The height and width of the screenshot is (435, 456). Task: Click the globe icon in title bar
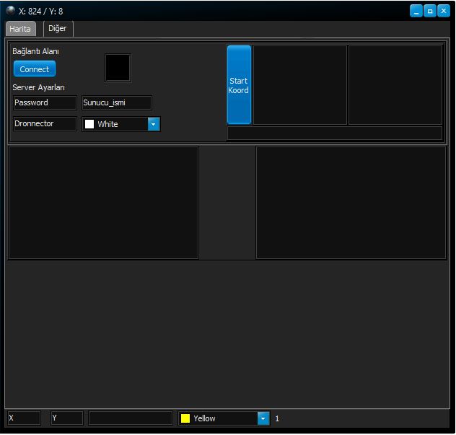[11, 11]
